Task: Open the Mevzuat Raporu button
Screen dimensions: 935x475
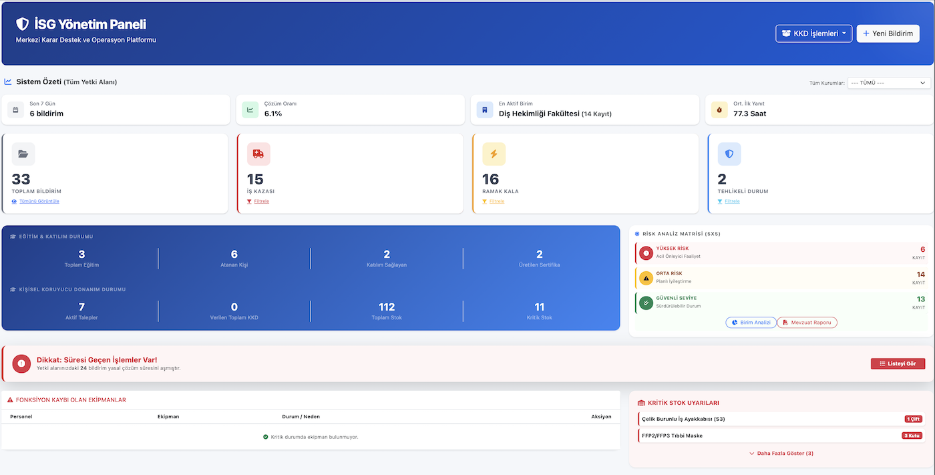Action: pos(807,323)
